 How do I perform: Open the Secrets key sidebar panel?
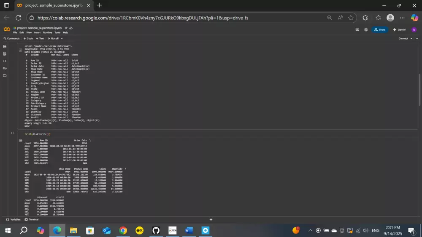click(5, 68)
